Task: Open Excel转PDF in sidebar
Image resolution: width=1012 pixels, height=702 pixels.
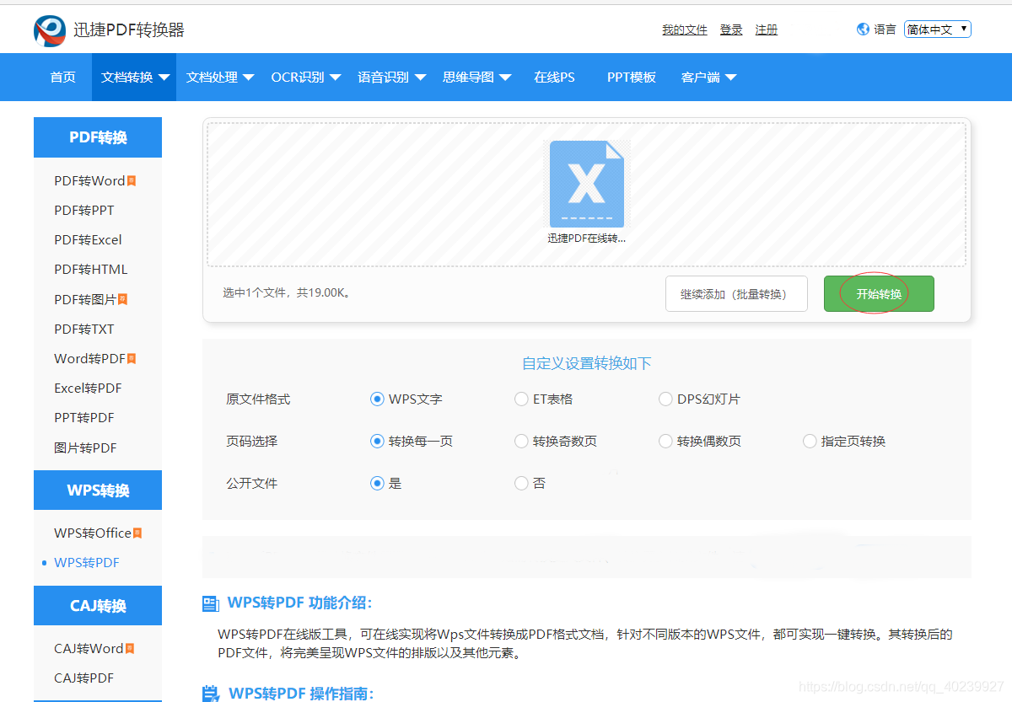Action: 89,389
